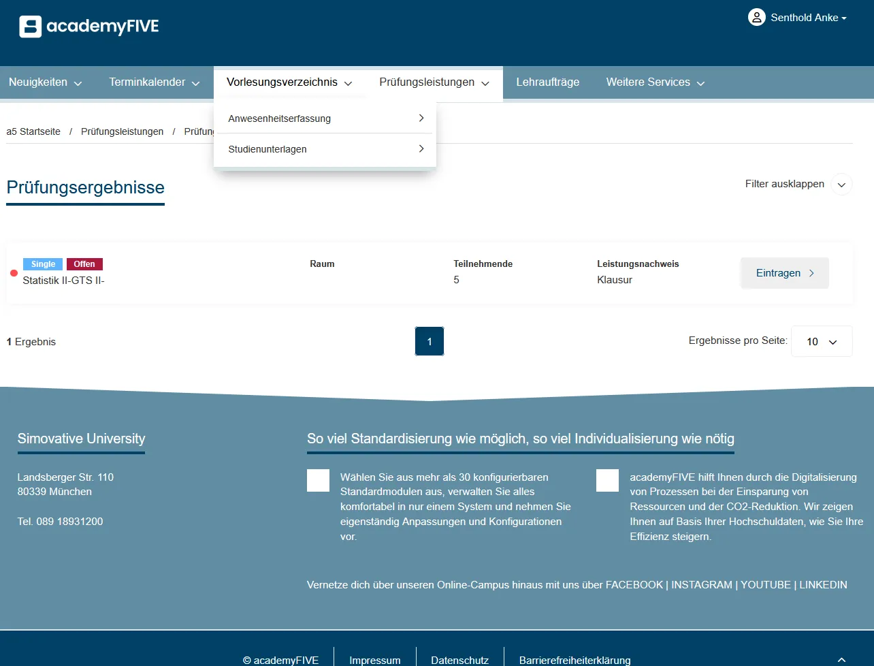Screen dimensions: 874x666
Task: Click the 1 Ergebnis result count
Action: point(31,342)
